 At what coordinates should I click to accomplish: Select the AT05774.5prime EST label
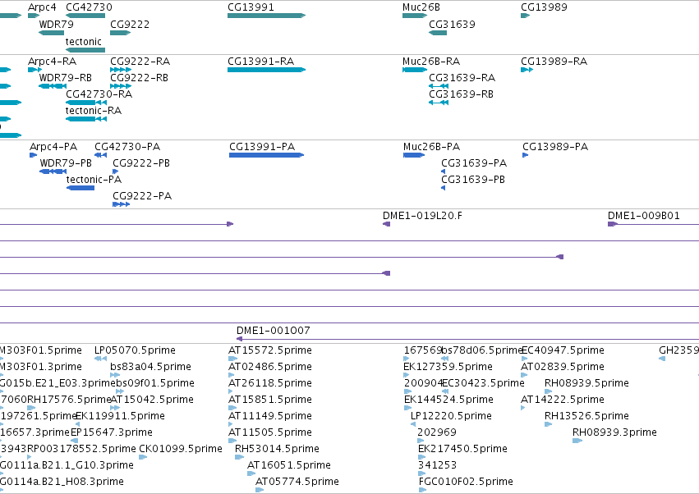click(297, 482)
